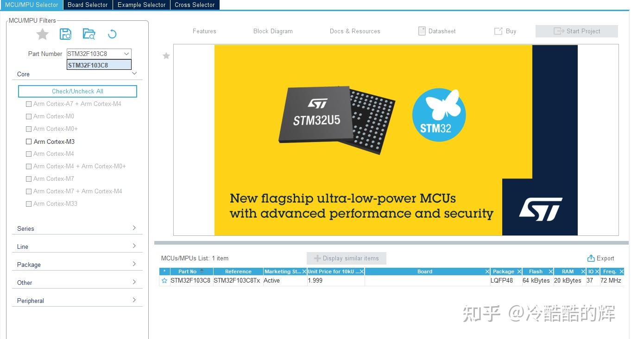The height and width of the screenshot is (339, 631).
Task: Remove the Flash column
Action: coord(550,271)
